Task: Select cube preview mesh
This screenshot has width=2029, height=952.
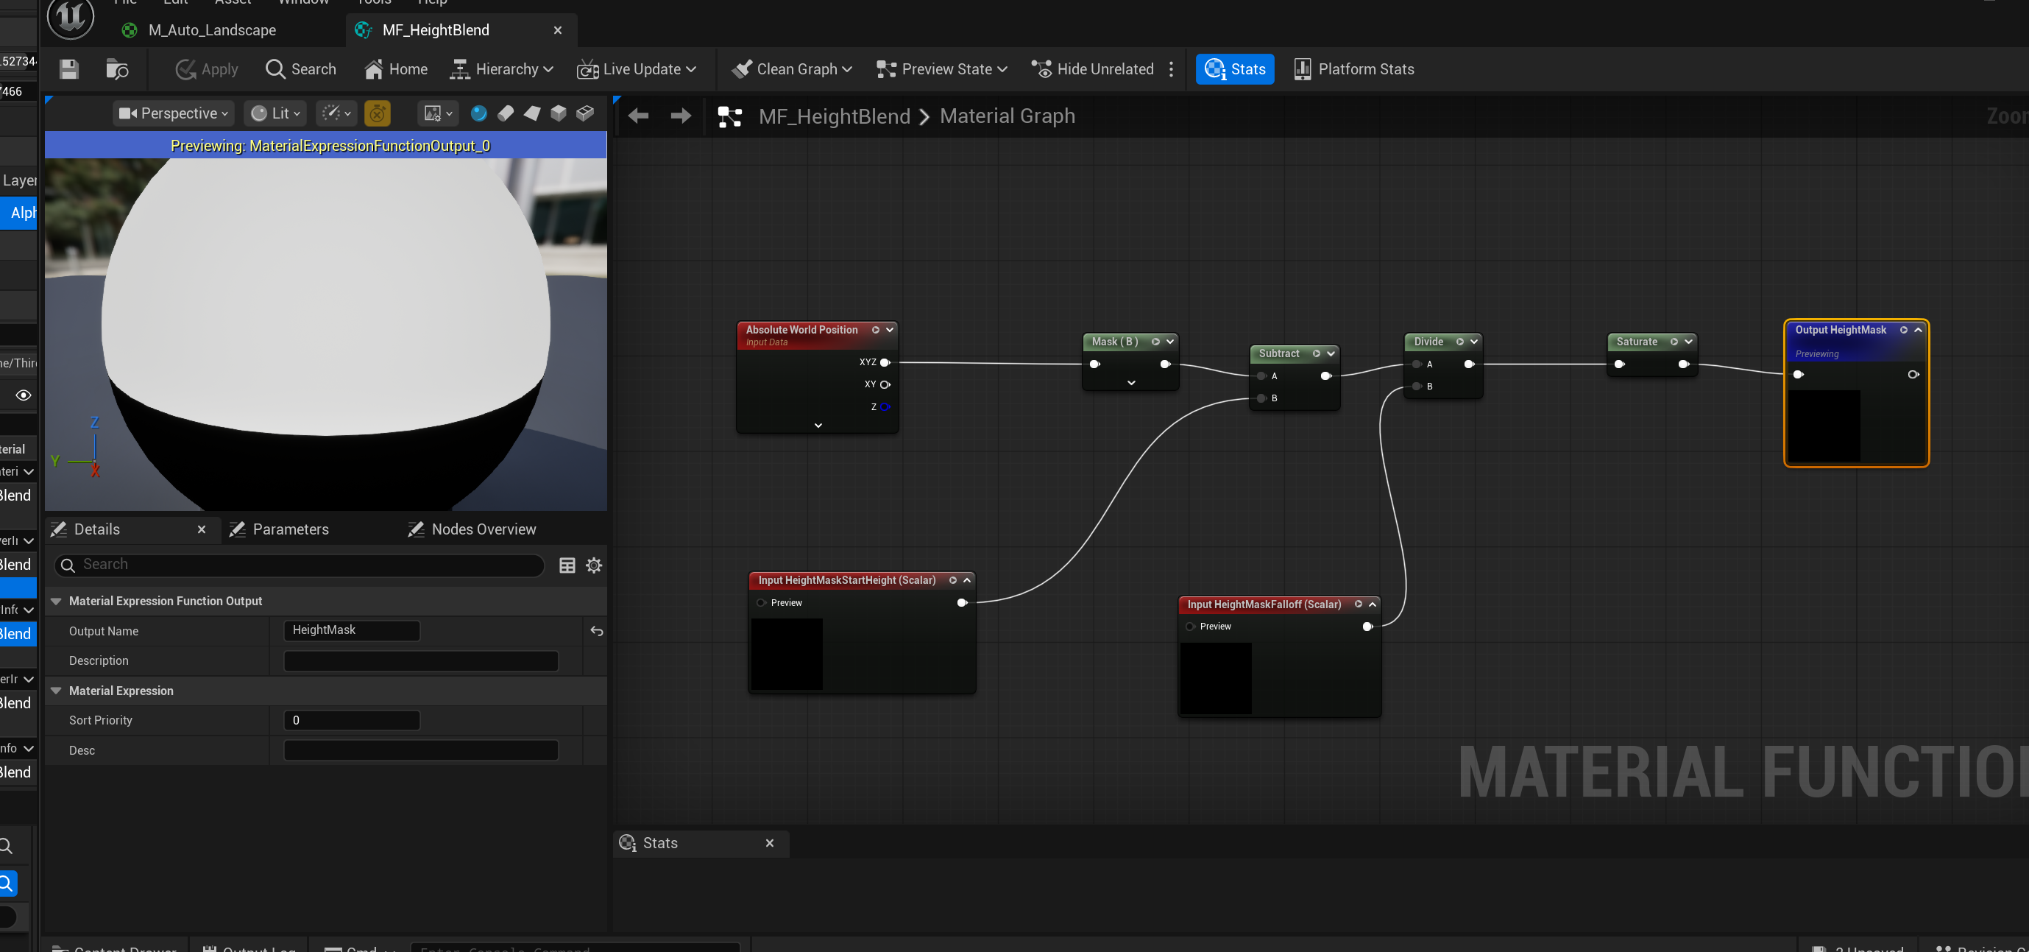Action: [559, 113]
